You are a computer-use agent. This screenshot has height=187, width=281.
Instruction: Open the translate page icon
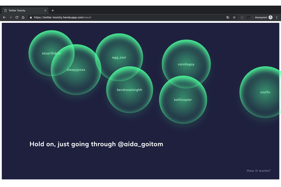(228, 17)
